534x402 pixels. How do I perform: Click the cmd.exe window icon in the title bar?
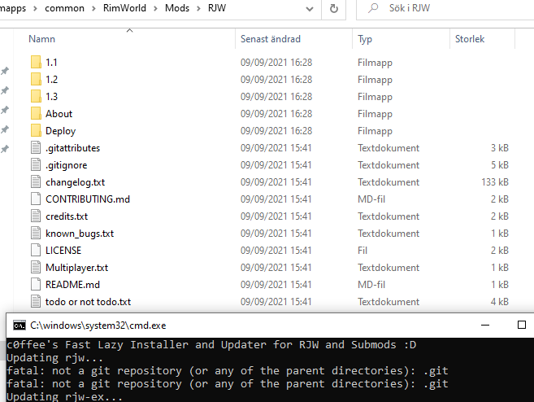20,326
